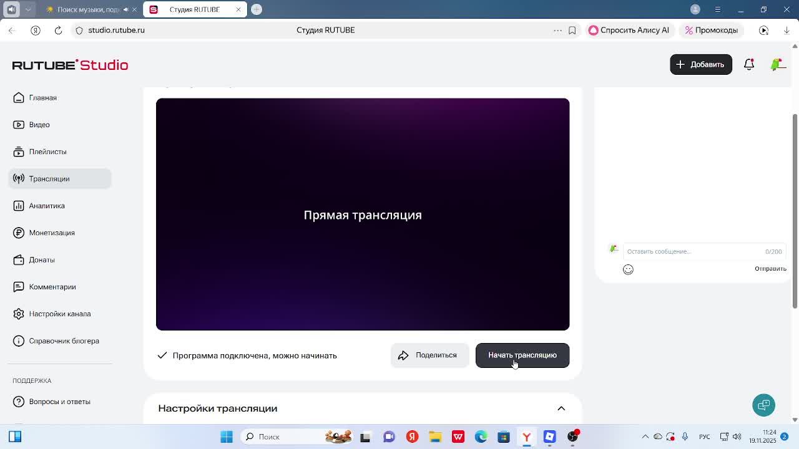
Task: Select Трансляции in the sidebar
Action: tap(60, 178)
